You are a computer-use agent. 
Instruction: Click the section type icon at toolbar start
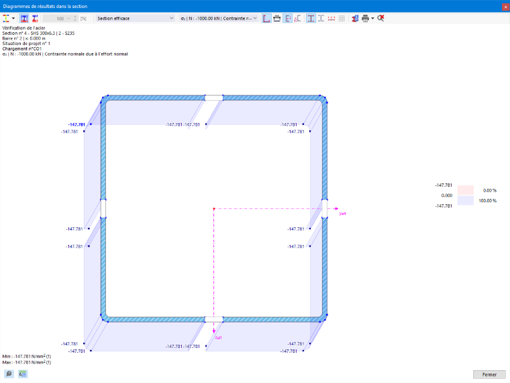pyautogui.click(x=6, y=19)
